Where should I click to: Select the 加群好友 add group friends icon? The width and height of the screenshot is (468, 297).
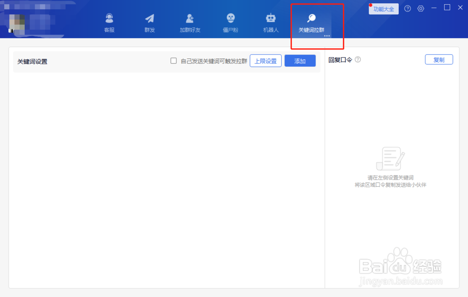[x=189, y=21]
